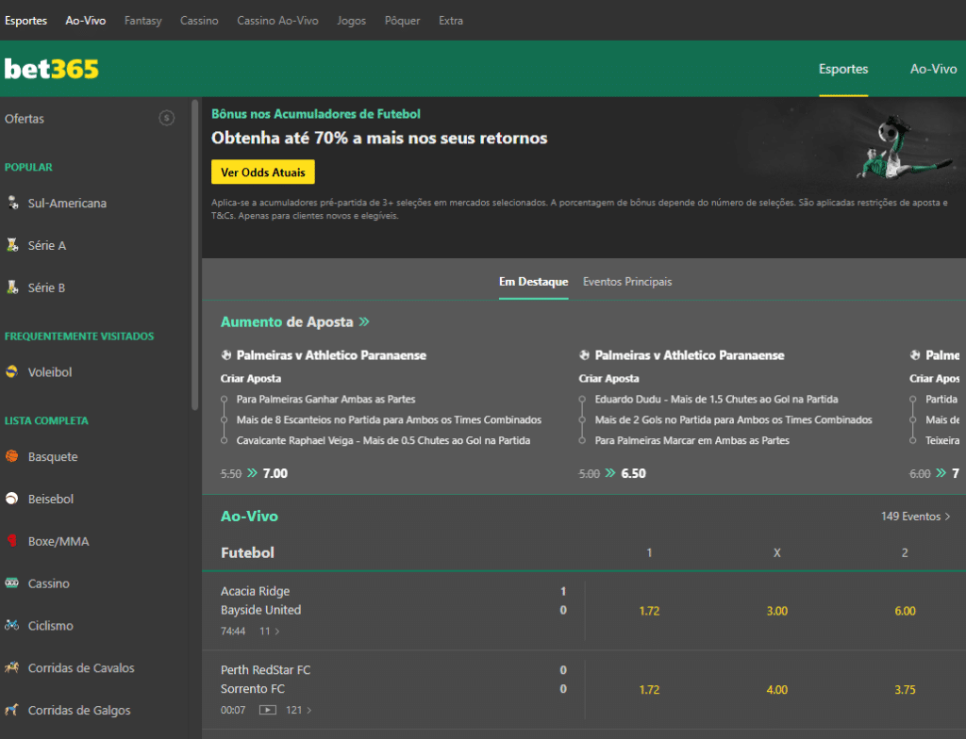Open the Aumento de Aposta heading link
This screenshot has width=966, height=739.
[x=287, y=321]
